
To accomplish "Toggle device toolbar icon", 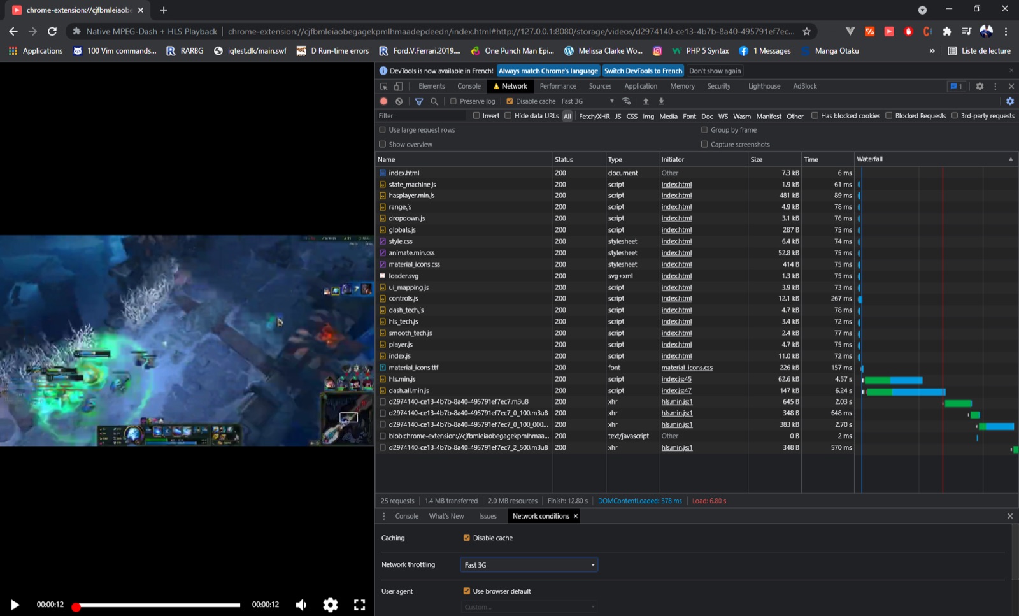I will (398, 86).
